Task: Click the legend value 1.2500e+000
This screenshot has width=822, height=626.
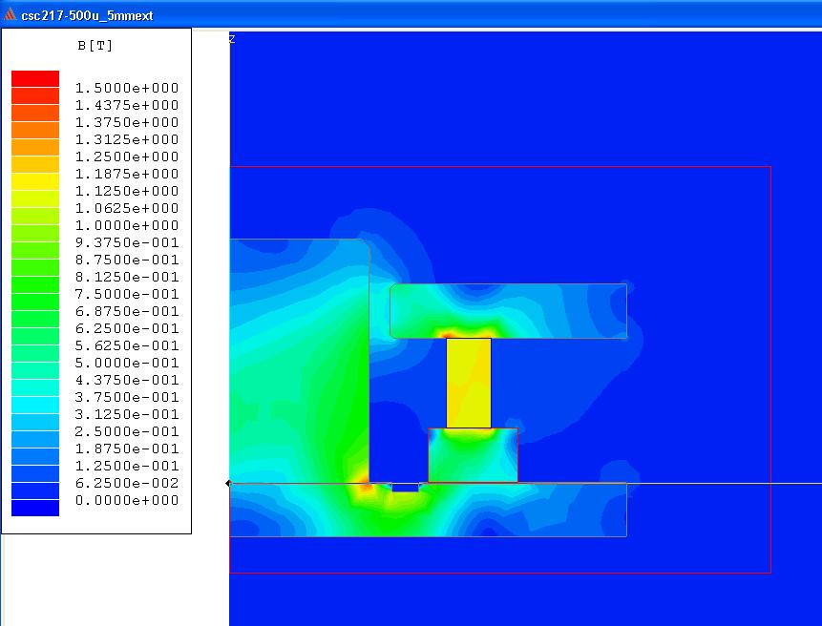Action: [x=127, y=156]
